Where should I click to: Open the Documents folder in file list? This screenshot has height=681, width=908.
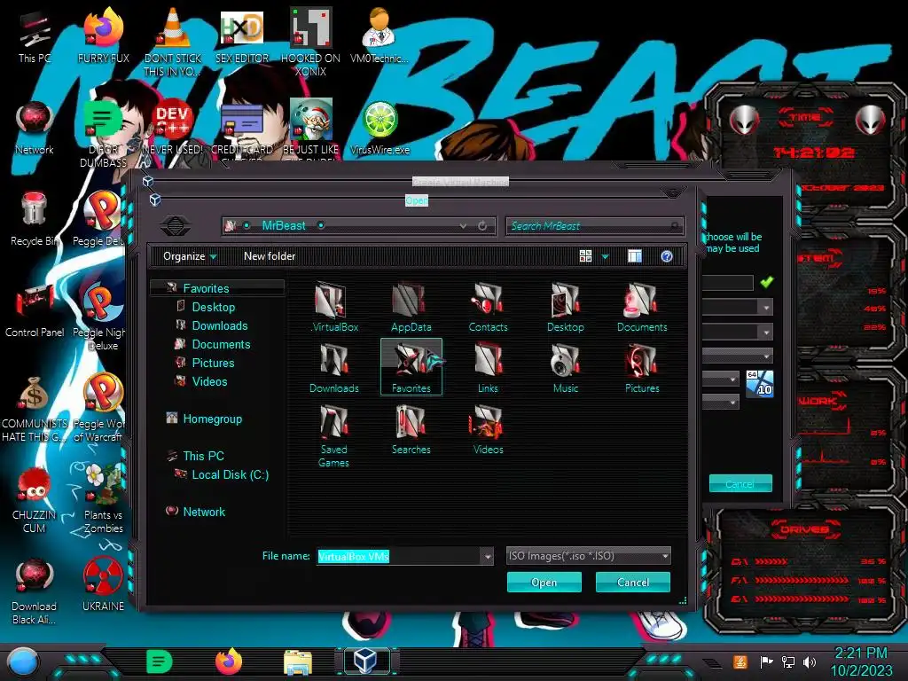coord(642,306)
